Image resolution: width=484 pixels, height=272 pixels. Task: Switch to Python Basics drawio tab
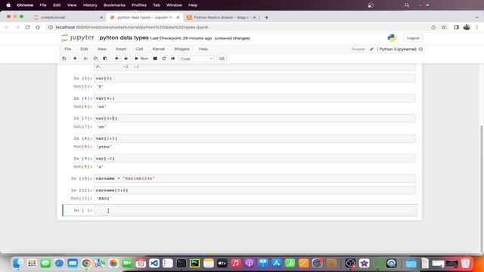coord(221,17)
